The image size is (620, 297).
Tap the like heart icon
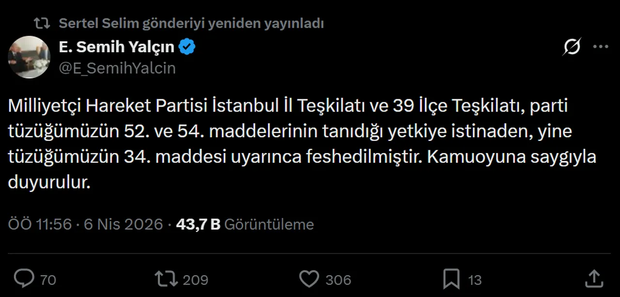309,279
